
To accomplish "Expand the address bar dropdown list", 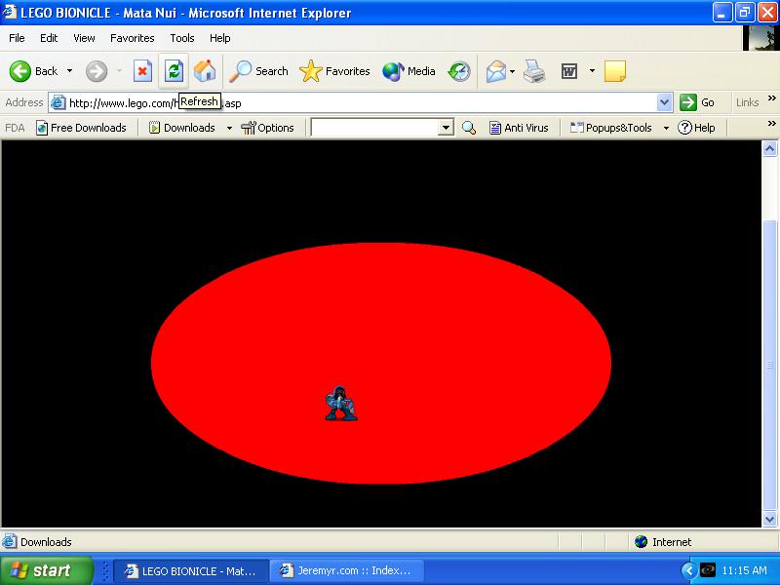I will tap(664, 103).
